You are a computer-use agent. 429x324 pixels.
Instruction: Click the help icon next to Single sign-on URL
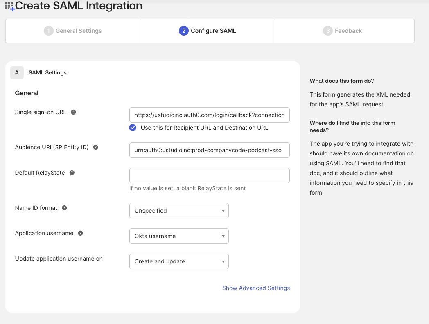[x=73, y=112]
